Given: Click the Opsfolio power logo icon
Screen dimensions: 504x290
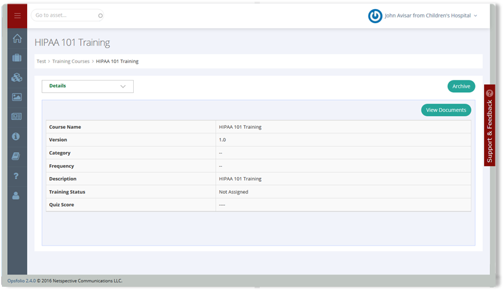Looking at the screenshot, I should pos(375,15).
